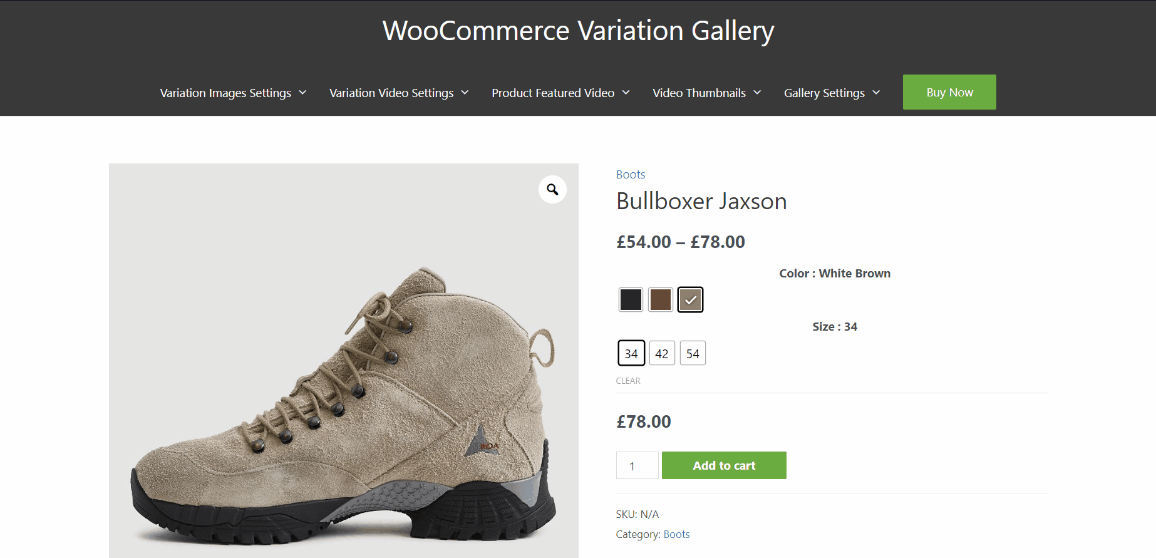Add the boot to the cart

pyautogui.click(x=724, y=465)
